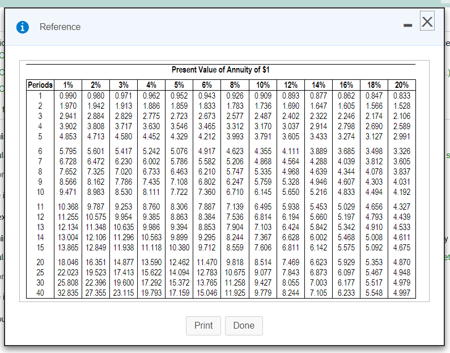Click the 3% column header
Image resolution: width=450 pixels, height=353 pixels.
pos(124,85)
